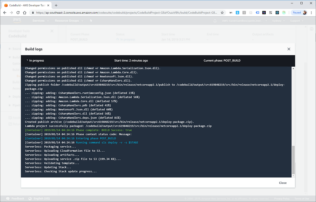Image resolution: width=316 pixels, height=202 pixels.
Task: Click 'Current phase: POST_BUILD' status text
Action: pos(222,61)
